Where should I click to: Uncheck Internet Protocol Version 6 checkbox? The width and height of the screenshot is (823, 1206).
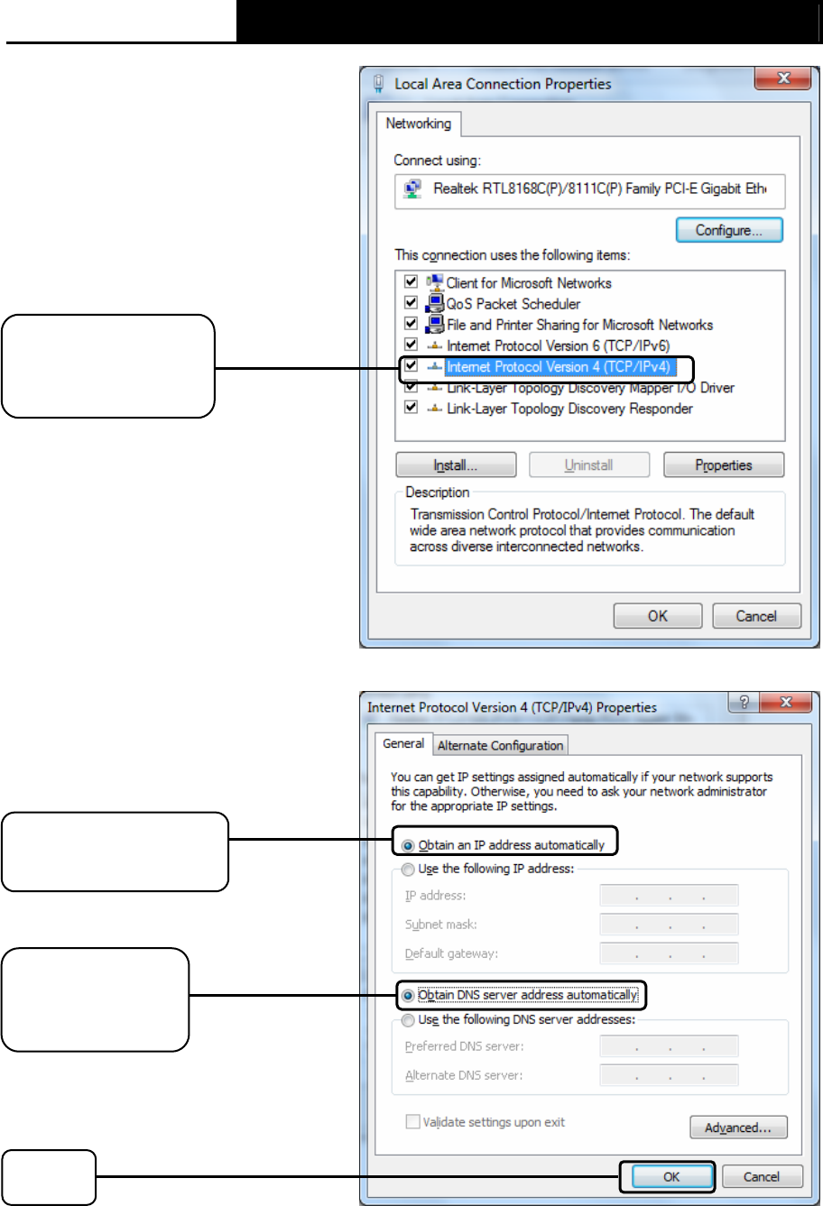point(411,345)
